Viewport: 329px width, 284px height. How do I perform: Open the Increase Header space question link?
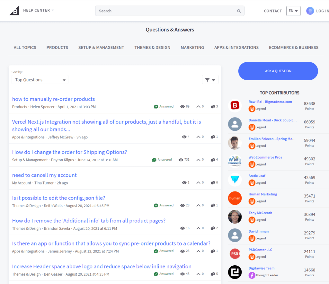[102, 266]
